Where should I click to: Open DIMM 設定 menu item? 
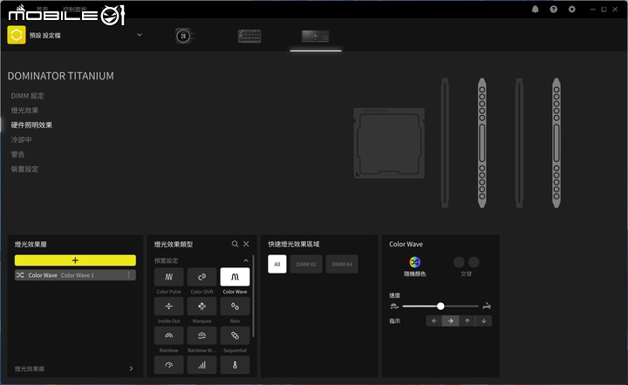click(x=28, y=96)
